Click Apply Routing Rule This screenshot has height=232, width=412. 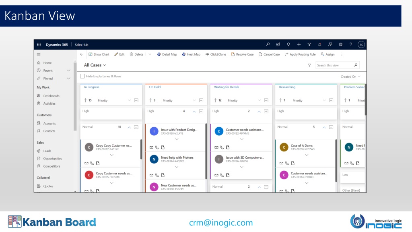coord(300,54)
